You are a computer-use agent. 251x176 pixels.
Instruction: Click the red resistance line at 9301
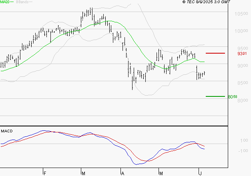215,53
